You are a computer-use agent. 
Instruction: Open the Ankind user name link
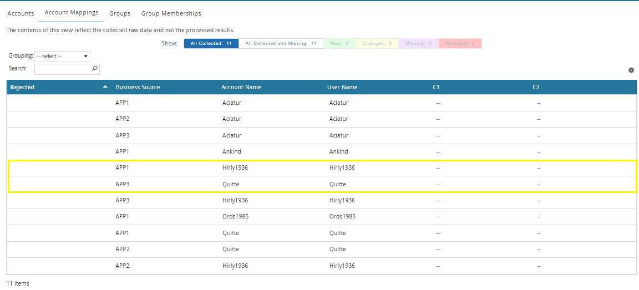pos(338,151)
